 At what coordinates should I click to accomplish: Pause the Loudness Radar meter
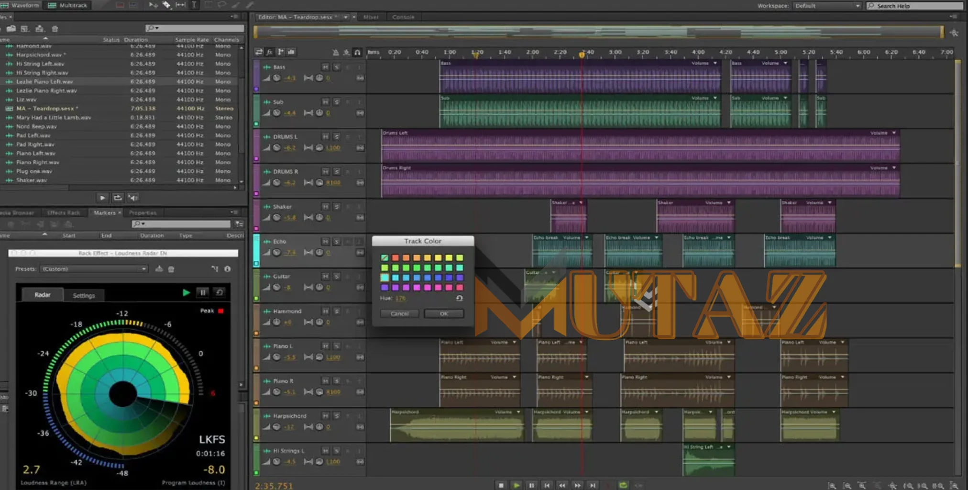(203, 292)
